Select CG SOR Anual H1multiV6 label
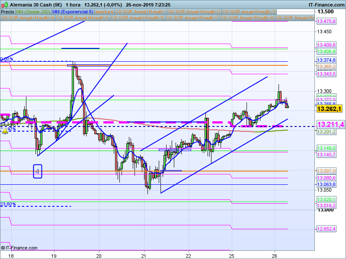 point(137,18)
